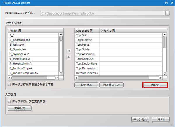Select the 6_MetalMask-A layer
Screen dimensions: 175x127
coord(33,59)
